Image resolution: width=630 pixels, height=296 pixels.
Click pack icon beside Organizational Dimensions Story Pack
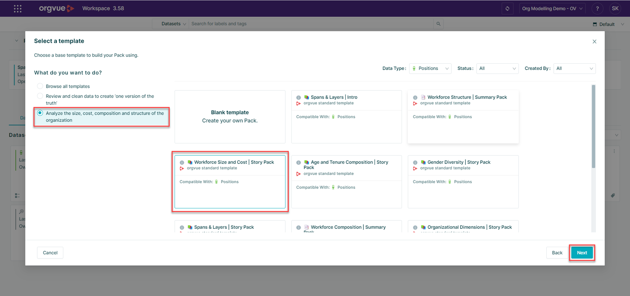pos(423,227)
